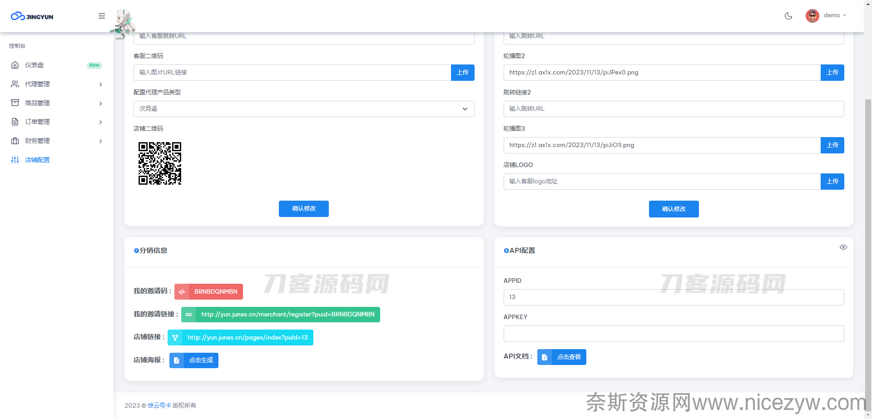872x419 pixels.
Task: Open the 惊云号卡 footer link
Action: click(159, 405)
